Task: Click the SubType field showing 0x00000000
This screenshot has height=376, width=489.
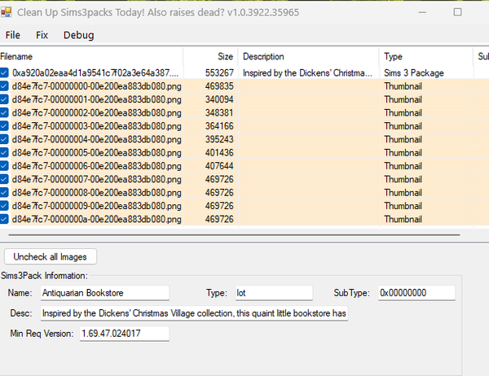Action: 416,293
